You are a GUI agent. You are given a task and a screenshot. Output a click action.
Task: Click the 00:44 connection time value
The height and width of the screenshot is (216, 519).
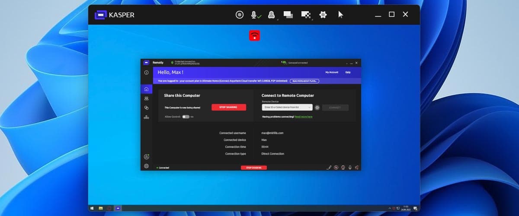(265, 147)
